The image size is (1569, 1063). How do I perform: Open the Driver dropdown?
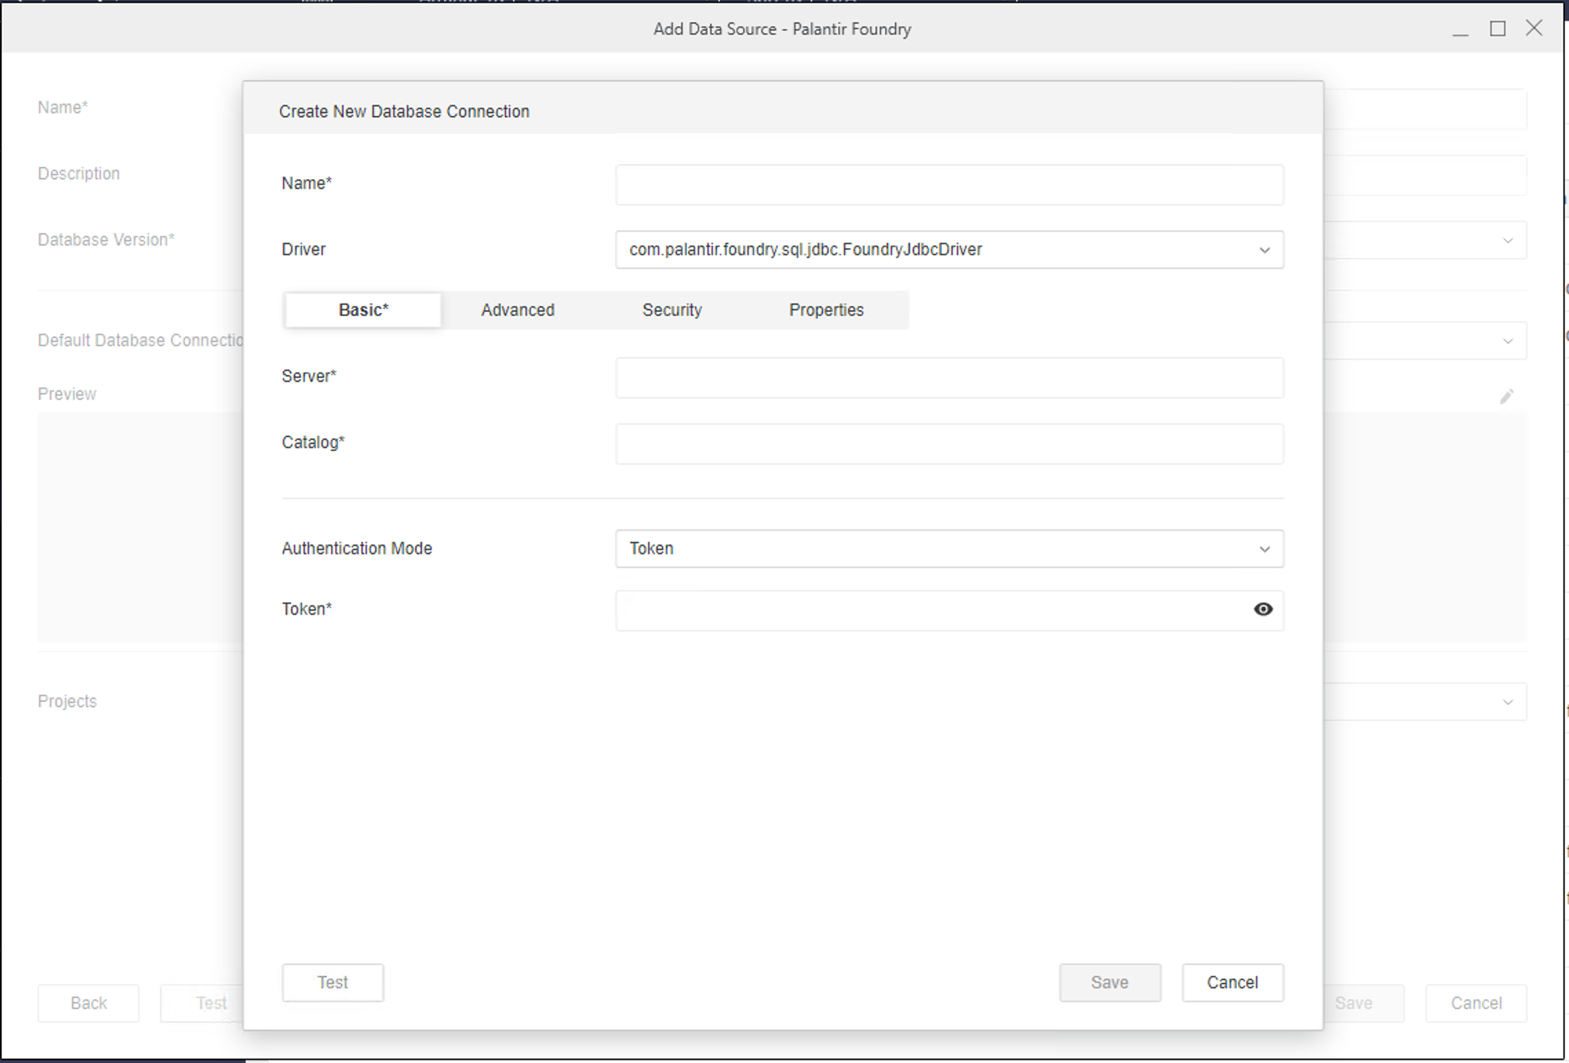tap(949, 250)
